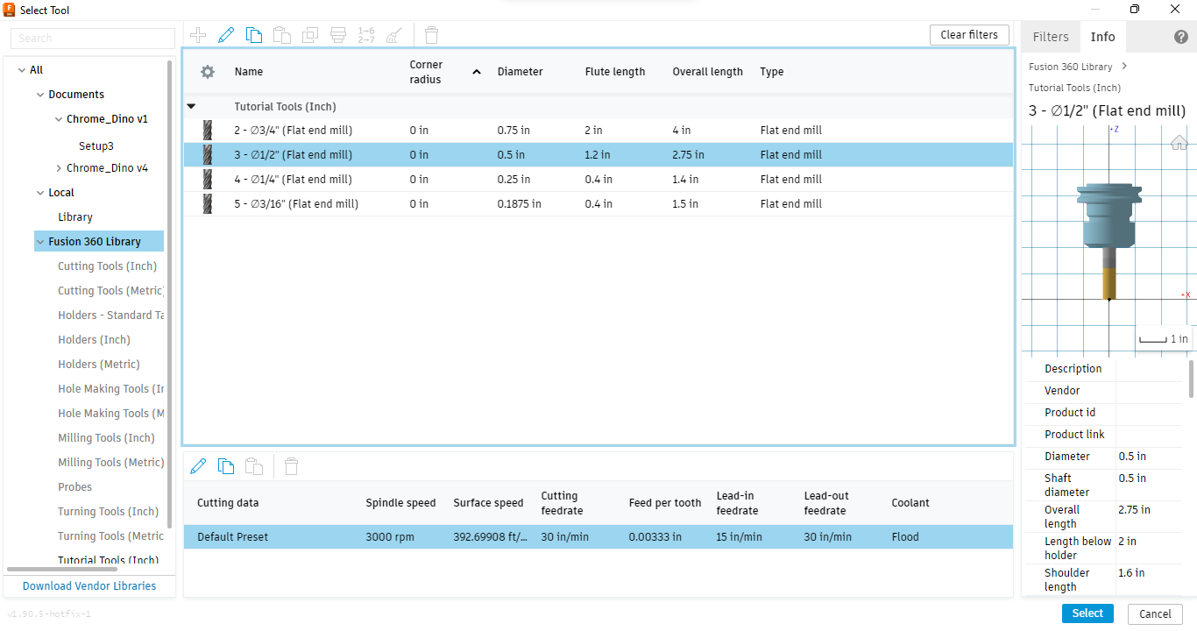Select the Default Preset row
Screen dimensions: 1197x631
pyautogui.click(x=598, y=537)
